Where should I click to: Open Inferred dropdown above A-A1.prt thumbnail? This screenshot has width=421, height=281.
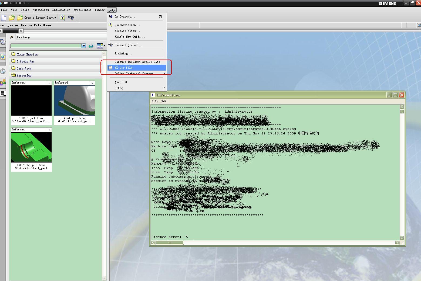point(92,83)
